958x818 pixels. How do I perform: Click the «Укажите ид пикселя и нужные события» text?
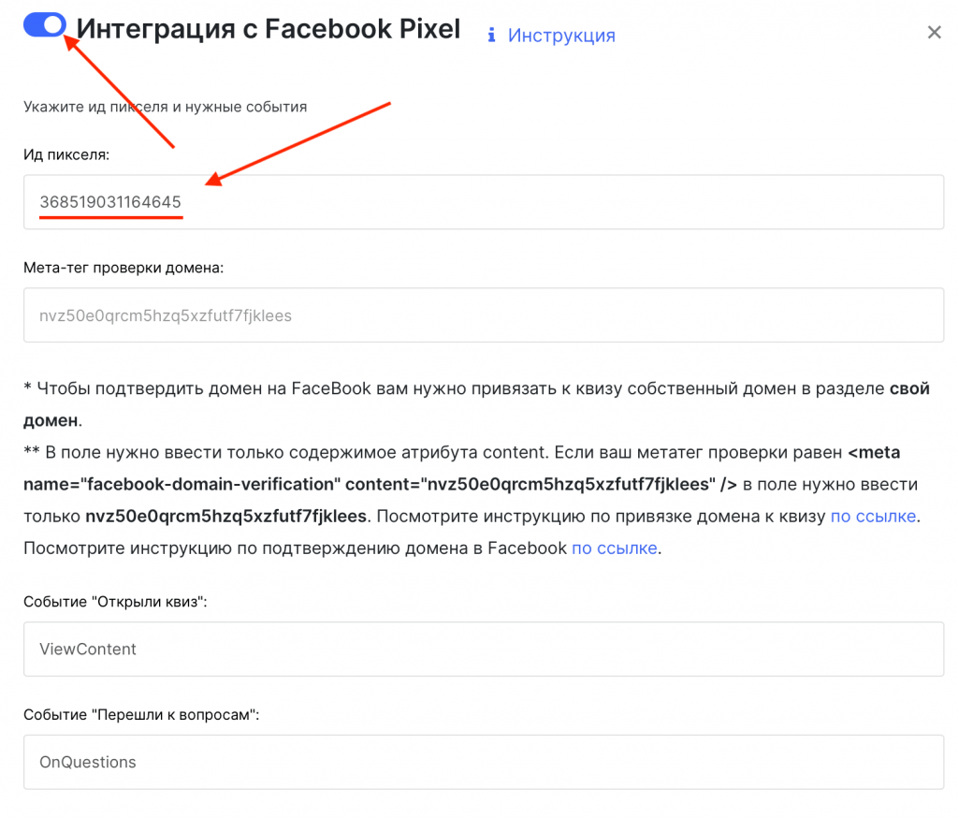coord(165,107)
